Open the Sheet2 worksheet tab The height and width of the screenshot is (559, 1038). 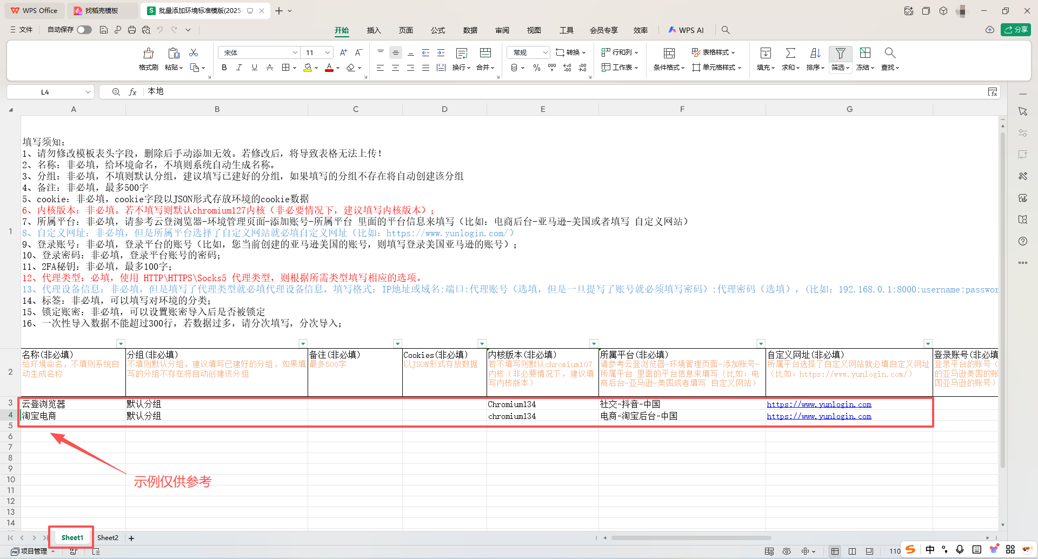(x=108, y=537)
